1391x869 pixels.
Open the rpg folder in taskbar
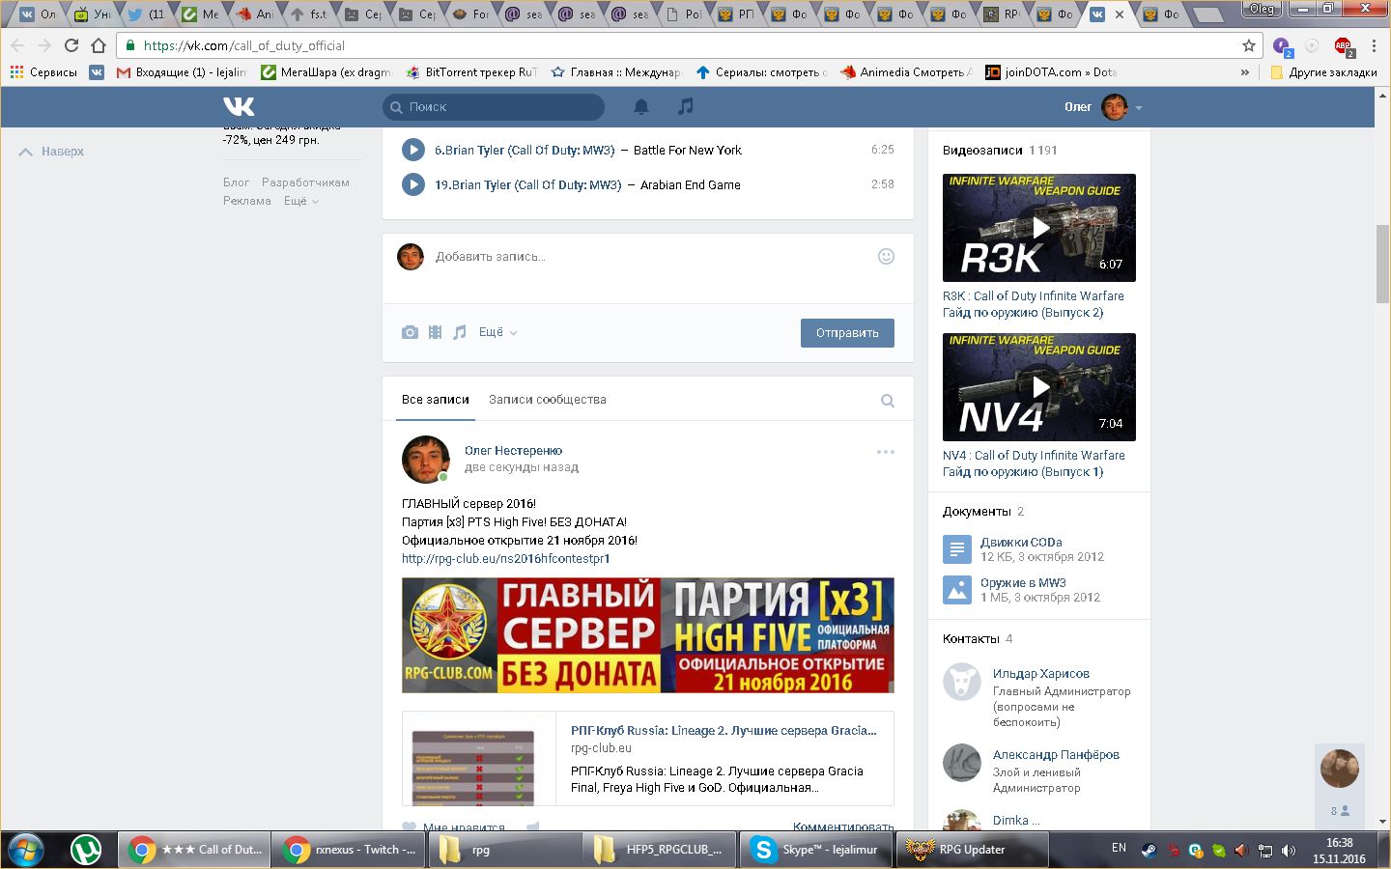pos(506,850)
